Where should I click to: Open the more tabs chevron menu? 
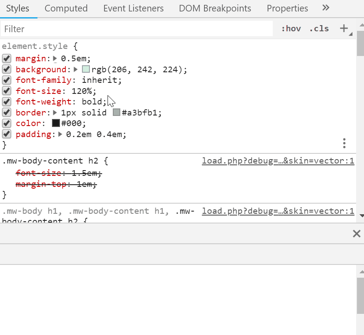coord(326,8)
